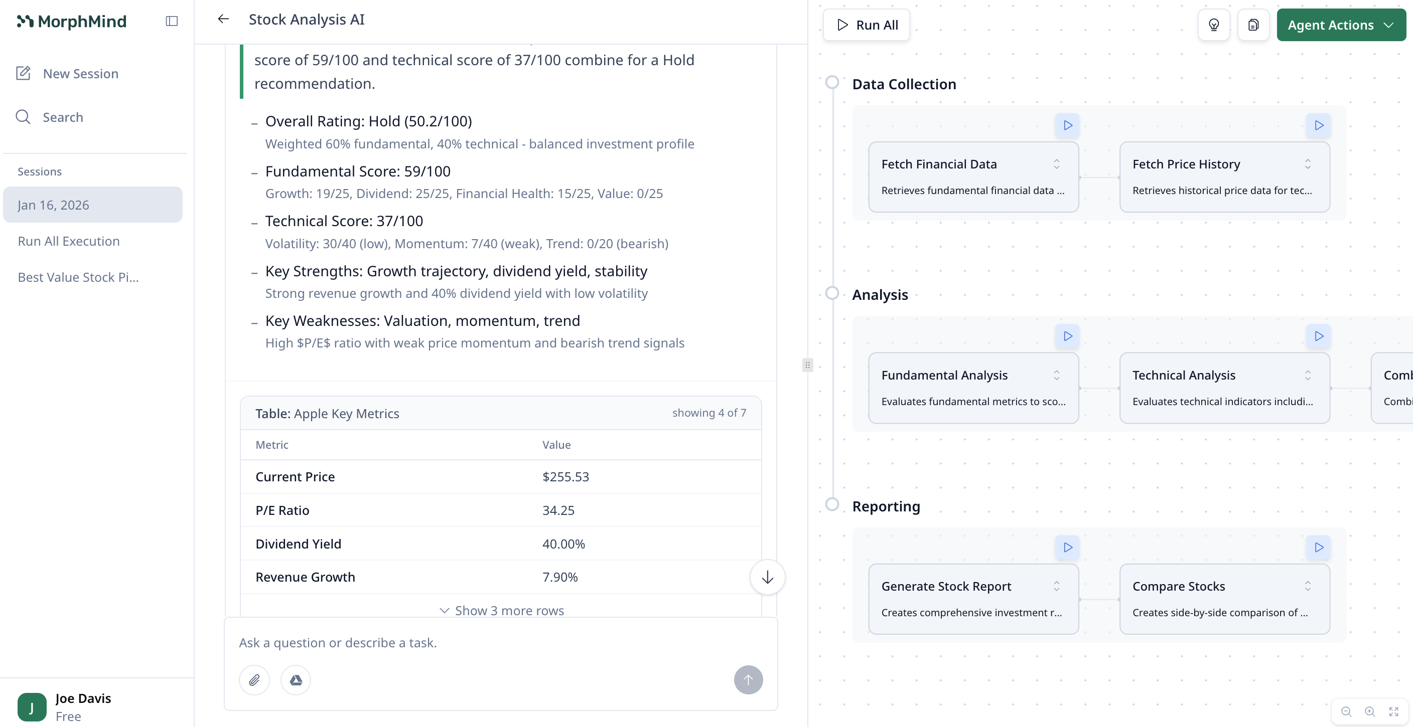This screenshot has width=1413, height=727.
Task: Expand the Compare Stocks node chevron
Action: click(x=1308, y=586)
